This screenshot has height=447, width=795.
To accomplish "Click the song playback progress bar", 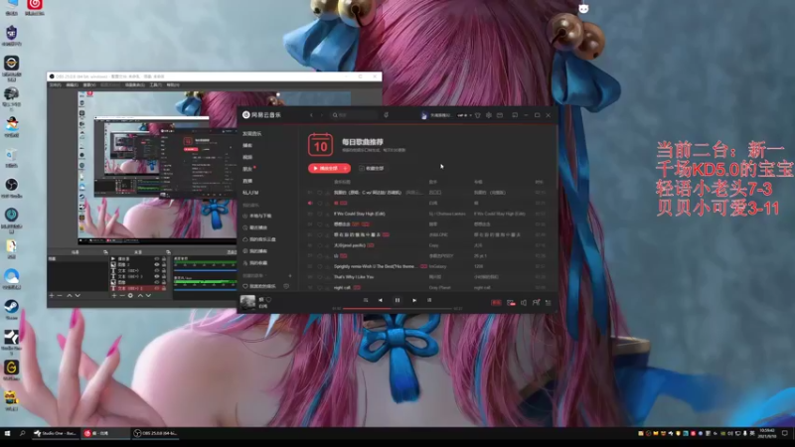I will coord(397,308).
